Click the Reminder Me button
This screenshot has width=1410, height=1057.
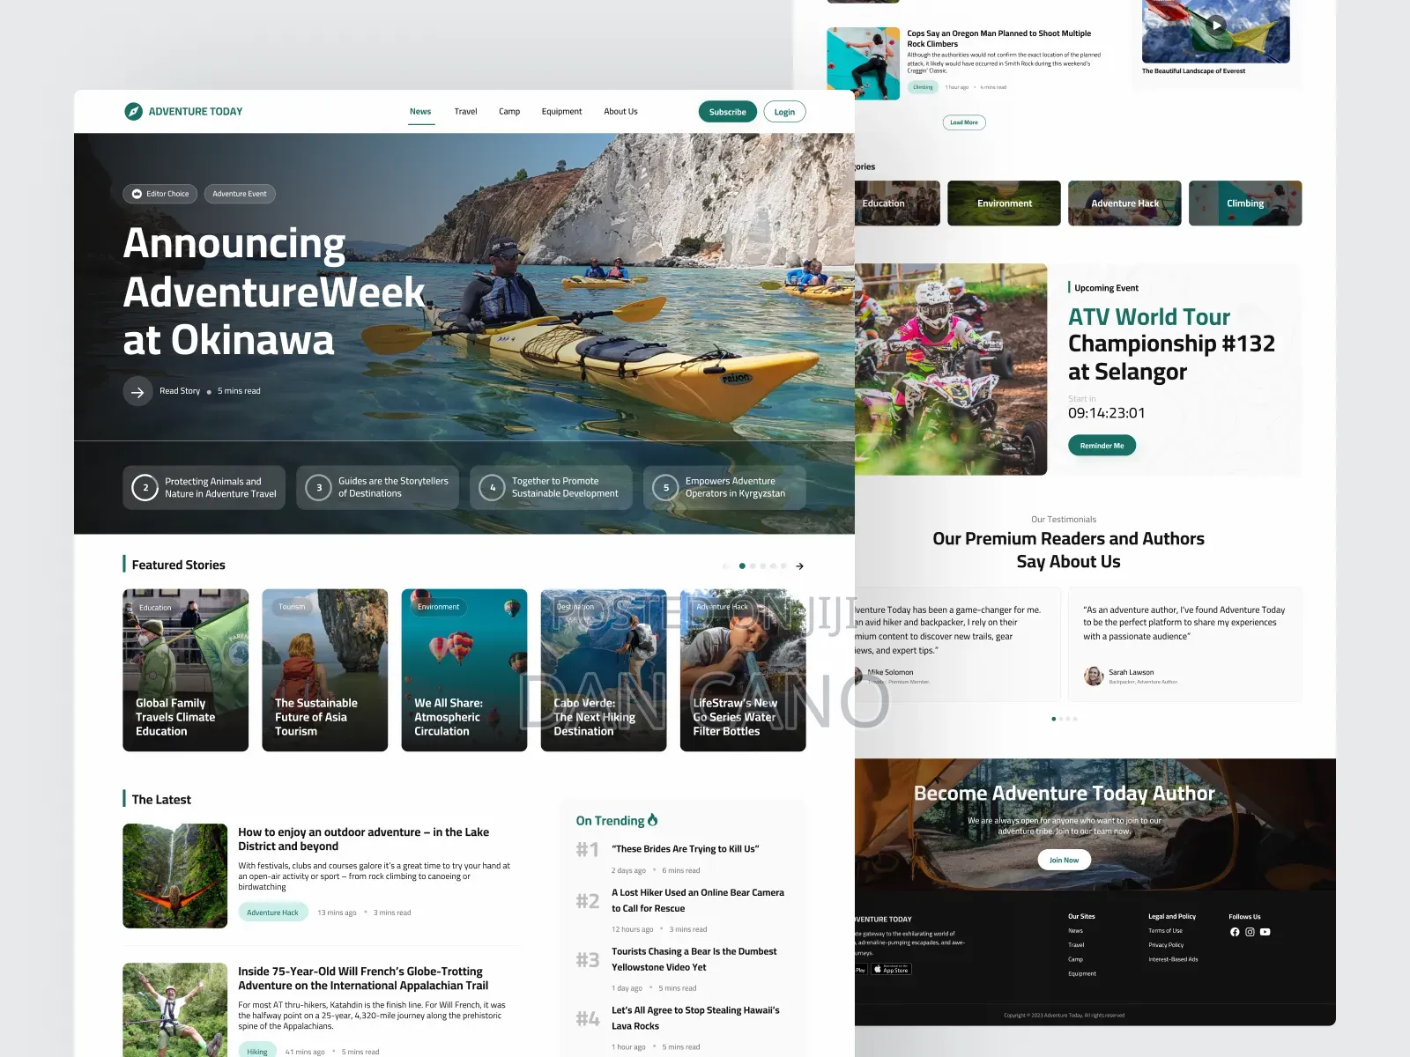1102,446
